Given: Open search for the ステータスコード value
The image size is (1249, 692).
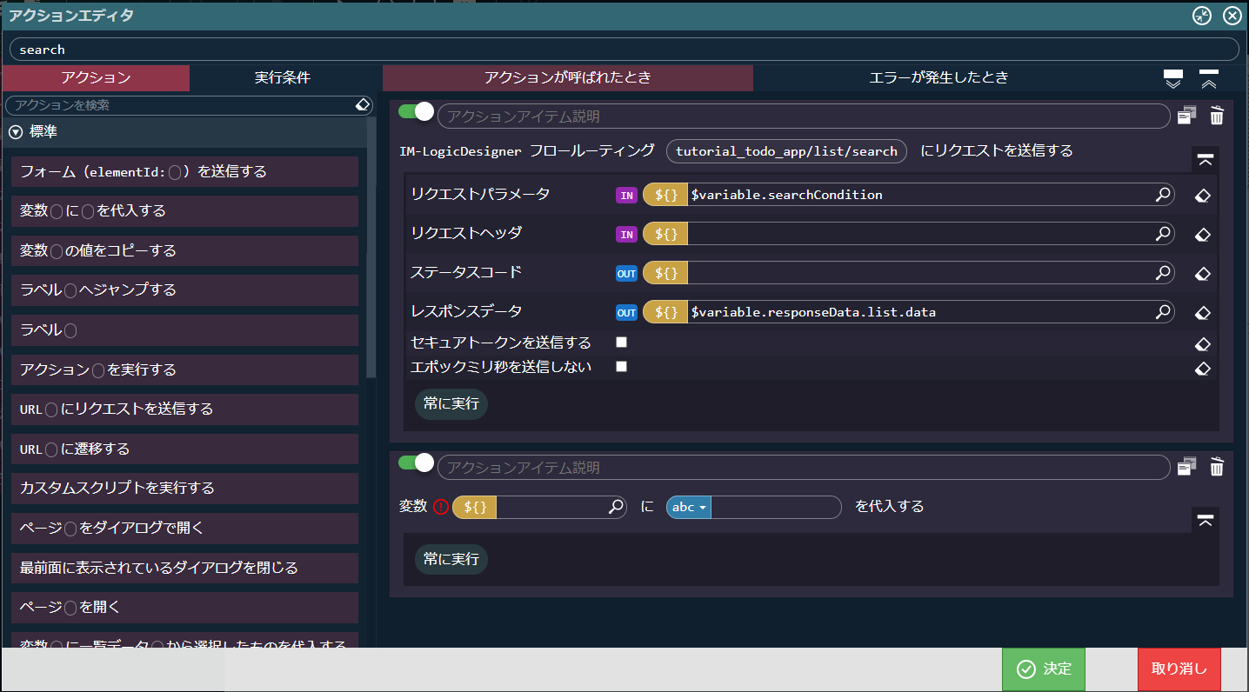Looking at the screenshot, I should click(x=1163, y=273).
